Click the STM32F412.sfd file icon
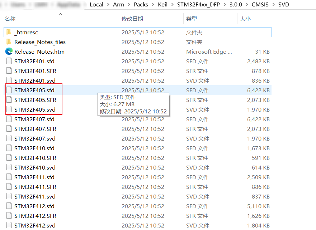 [x=9, y=206]
